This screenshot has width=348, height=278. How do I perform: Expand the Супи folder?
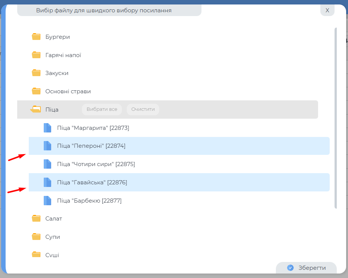pyautogui.click(x=52, y=237)
